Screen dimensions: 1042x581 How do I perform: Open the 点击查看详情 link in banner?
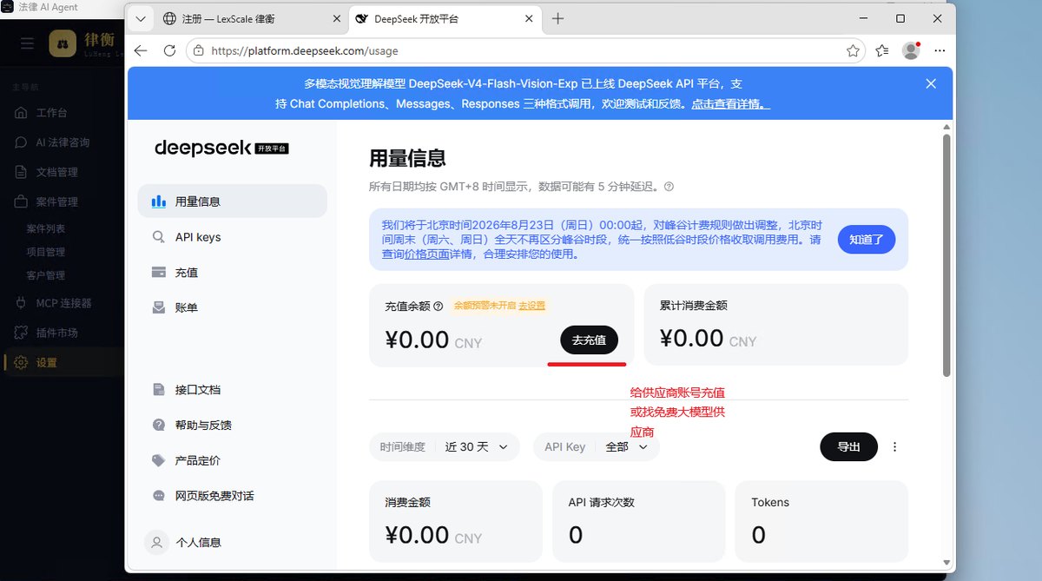[730, 103]
